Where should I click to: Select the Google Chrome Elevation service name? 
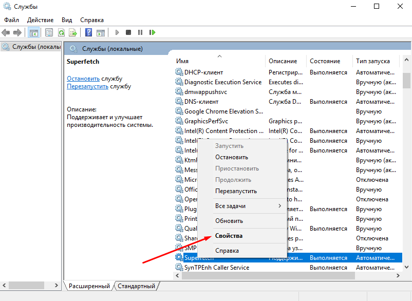(223, 111)
